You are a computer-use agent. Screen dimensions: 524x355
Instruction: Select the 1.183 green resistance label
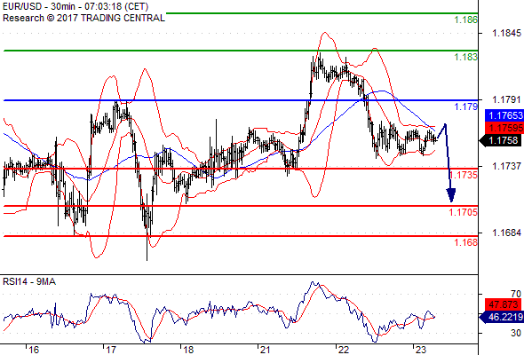(x=466, y=57)
